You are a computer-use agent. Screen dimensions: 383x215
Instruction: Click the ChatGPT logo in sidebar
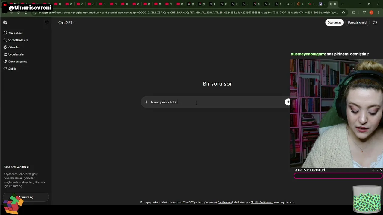tap(5, 23)
